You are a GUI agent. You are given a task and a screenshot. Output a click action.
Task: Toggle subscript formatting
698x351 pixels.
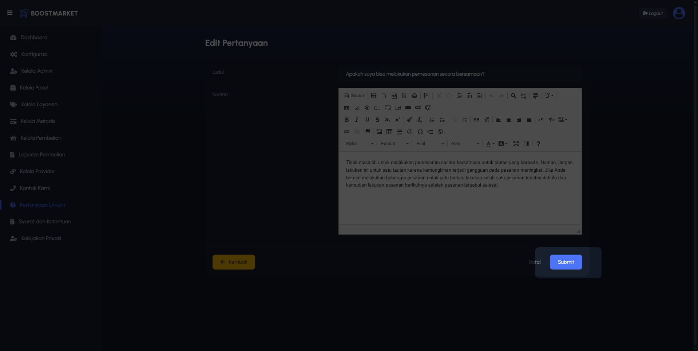tap(388, 120)
